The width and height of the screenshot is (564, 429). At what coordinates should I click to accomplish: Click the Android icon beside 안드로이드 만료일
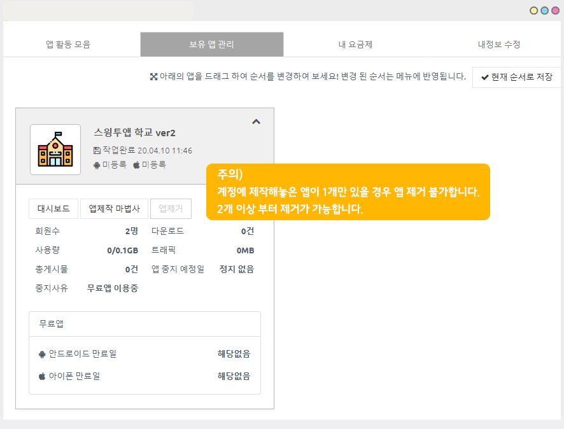pyautogui.click(x=42, y=354)
